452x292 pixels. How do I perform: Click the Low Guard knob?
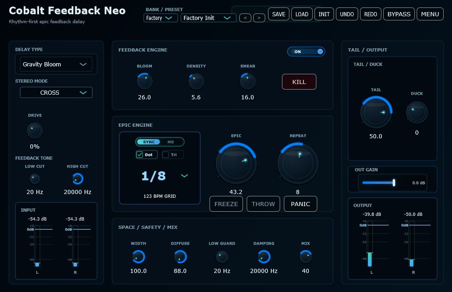pos(222,257)
